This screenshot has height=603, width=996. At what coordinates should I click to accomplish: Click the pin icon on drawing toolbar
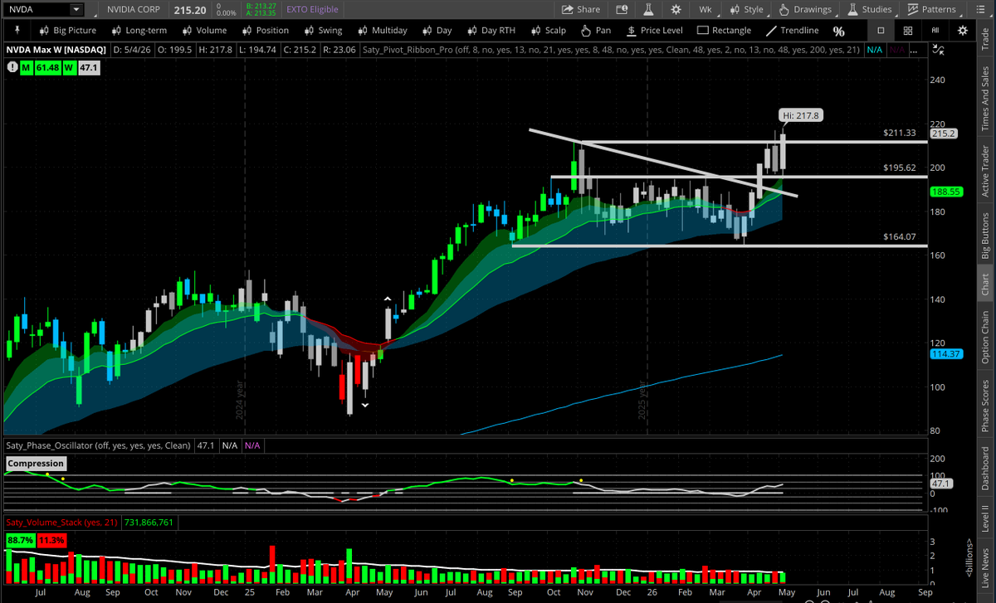pos(17,31)
